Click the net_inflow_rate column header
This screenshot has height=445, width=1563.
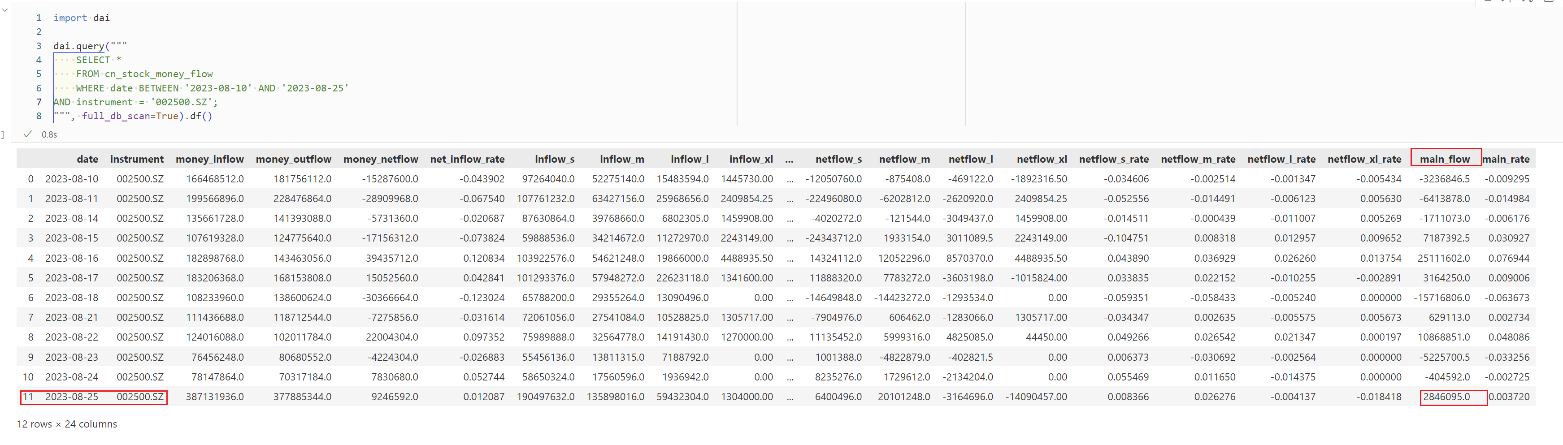tap(467, 159)
